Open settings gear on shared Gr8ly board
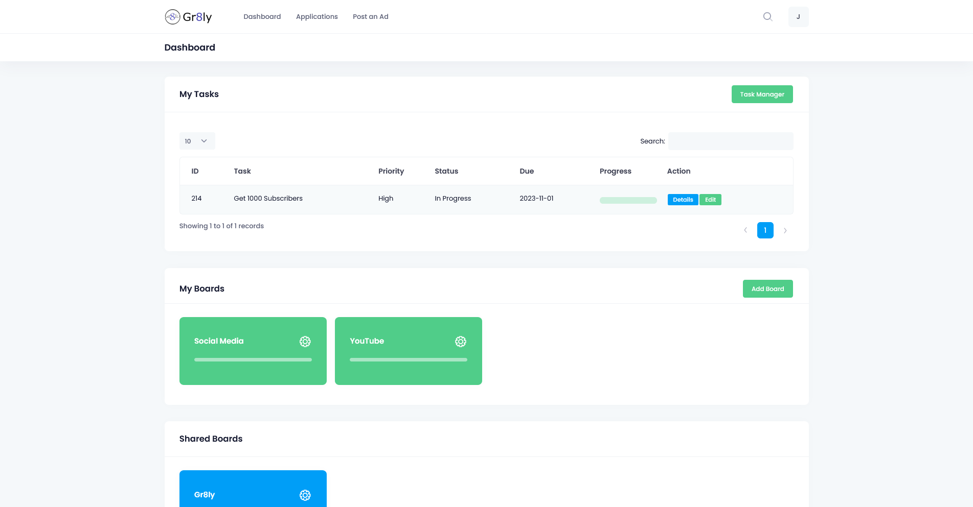The width and height of the screenshot is (973, 507). tap(305, 495)
